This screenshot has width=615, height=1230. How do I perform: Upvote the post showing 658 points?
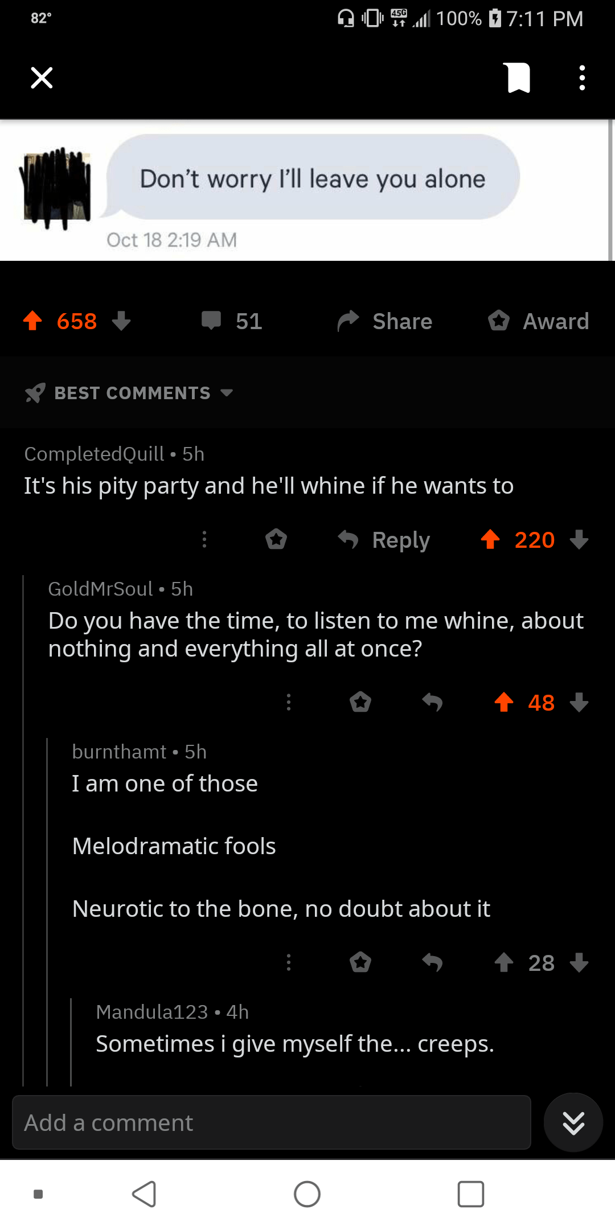[32, 321]
